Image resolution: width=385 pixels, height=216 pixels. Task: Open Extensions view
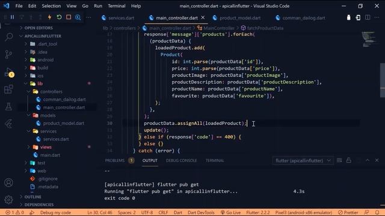[x=9, y=89]
